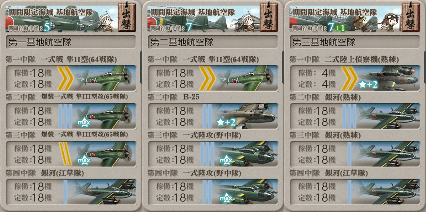Click the star +2 badge on B-25 slot

click(x=226, y=122)
